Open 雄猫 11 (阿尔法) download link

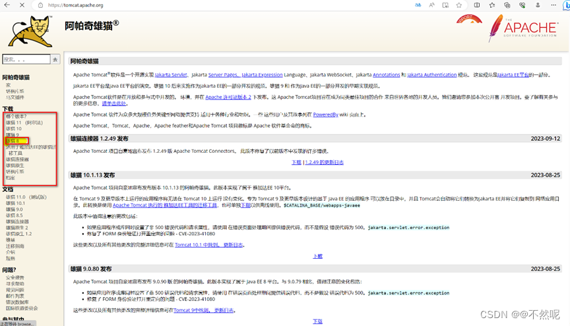[x=24, y=122]
